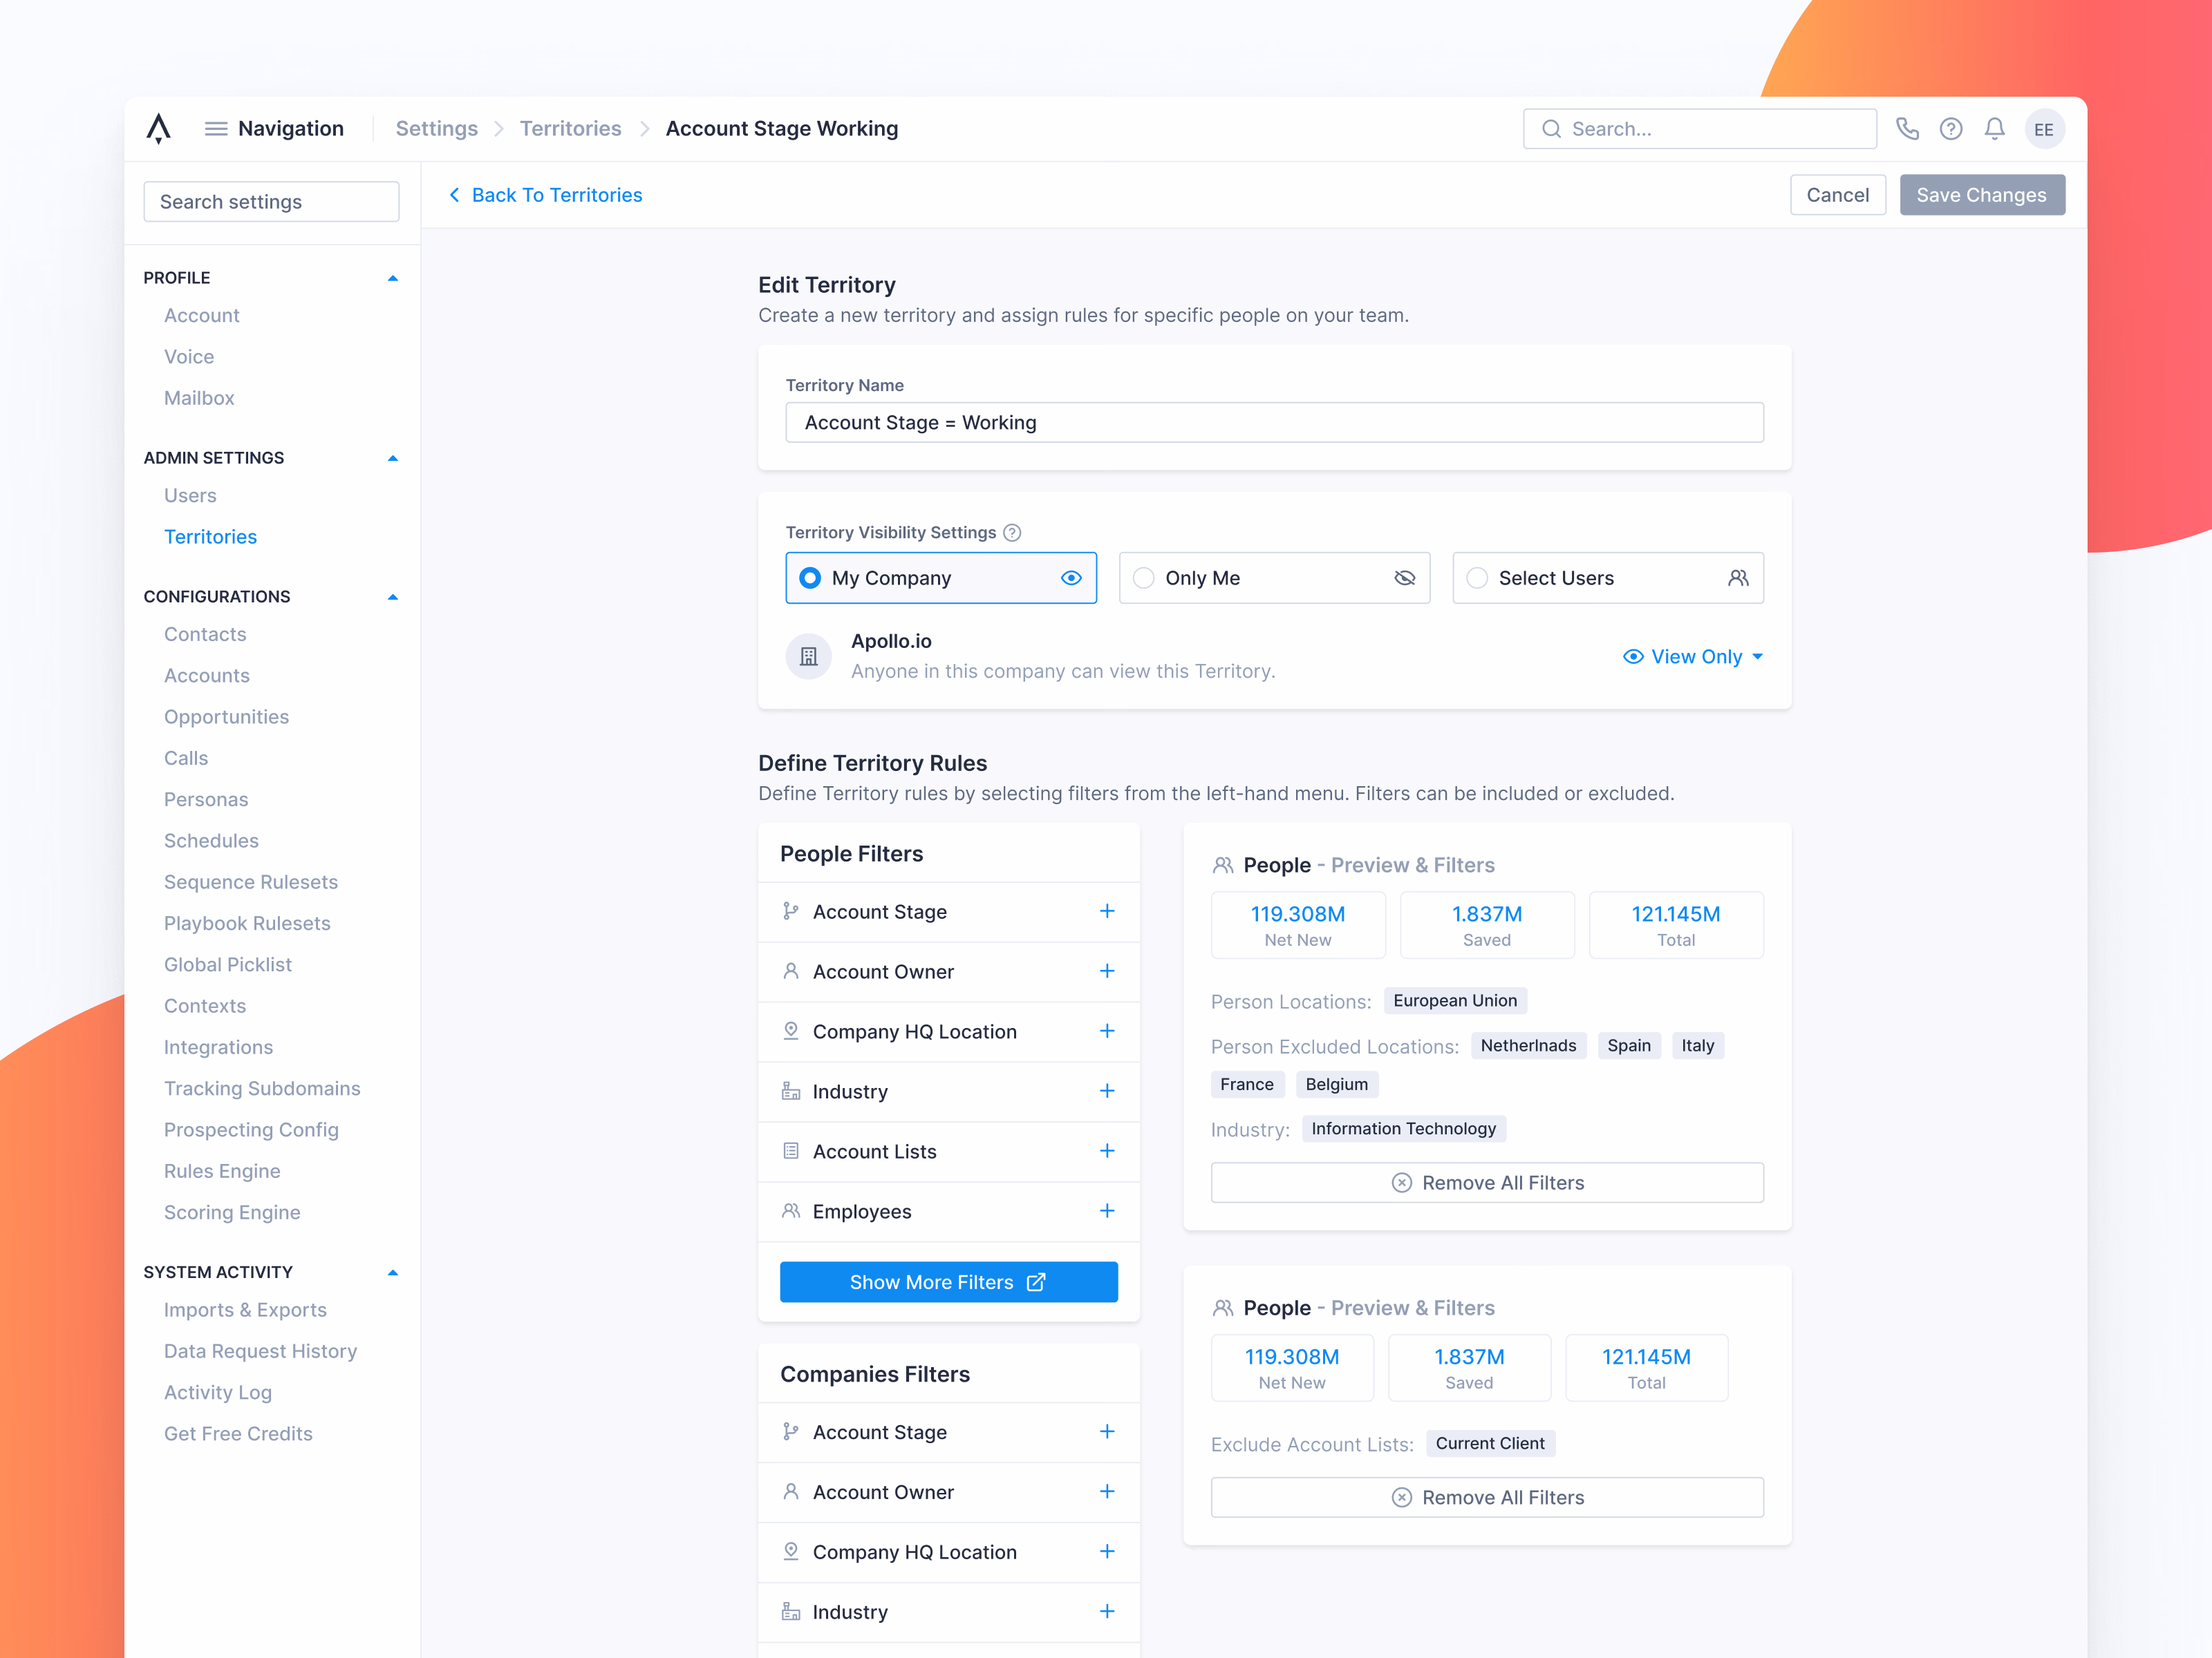Click the Territory Name input field

(1274, 423)
